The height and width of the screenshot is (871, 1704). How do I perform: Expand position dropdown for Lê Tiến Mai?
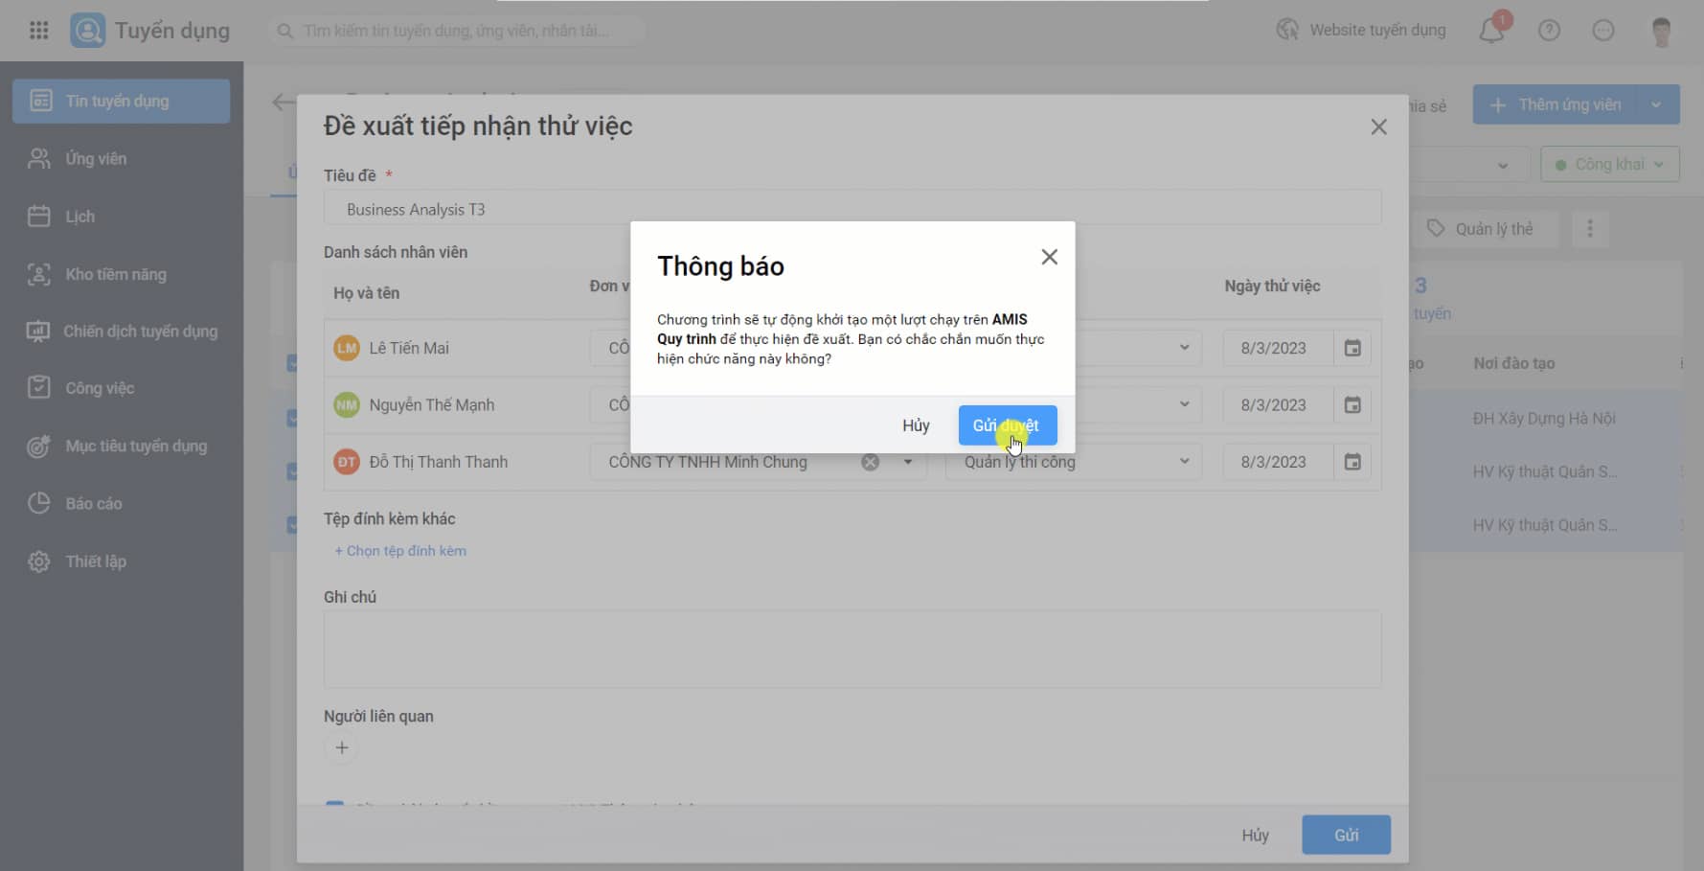click(1184, 348)
